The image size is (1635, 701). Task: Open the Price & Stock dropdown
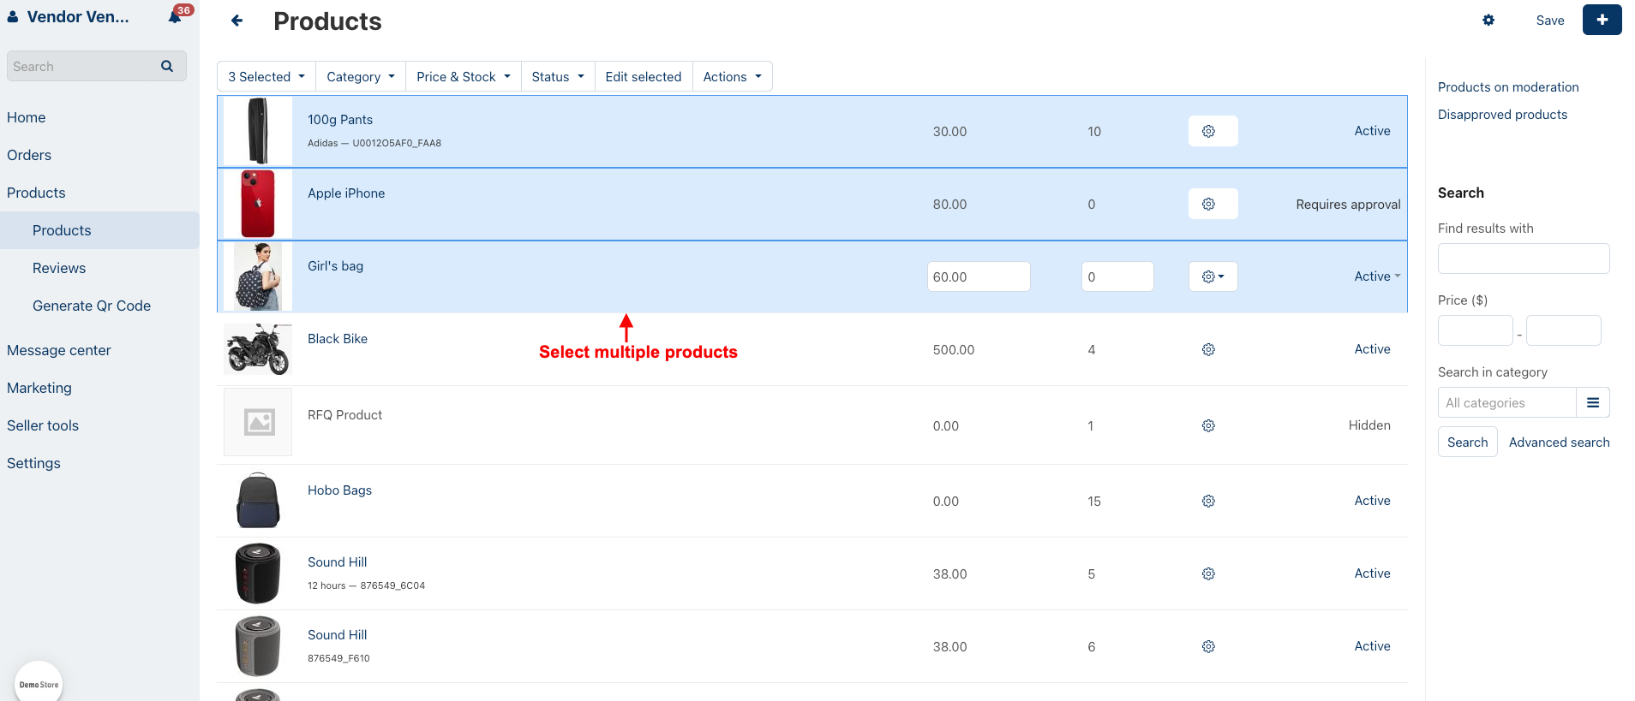pos(463,76)
